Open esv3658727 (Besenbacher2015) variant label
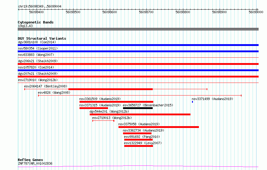Image resolution: width=267 pixels, height=170 pixels. point(148,105)
